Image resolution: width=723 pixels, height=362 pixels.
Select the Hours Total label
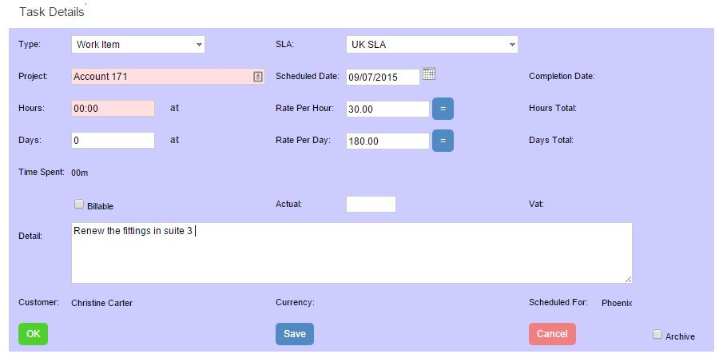(552, 108)
